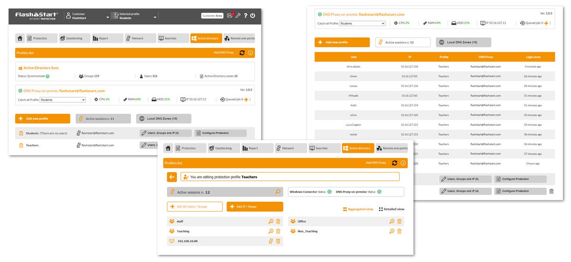Click the power logout icon in header
The width and height of the screenshot is (571, 262).
[252, 16]
